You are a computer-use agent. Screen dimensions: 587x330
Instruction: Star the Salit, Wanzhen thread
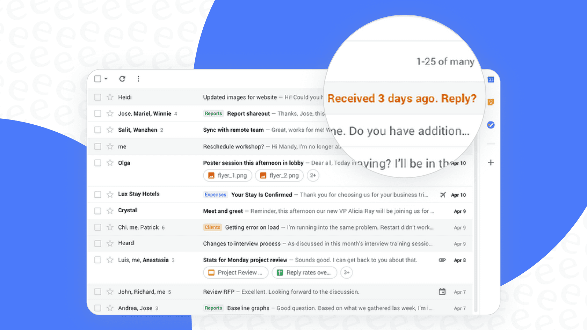tap(110, 130)
